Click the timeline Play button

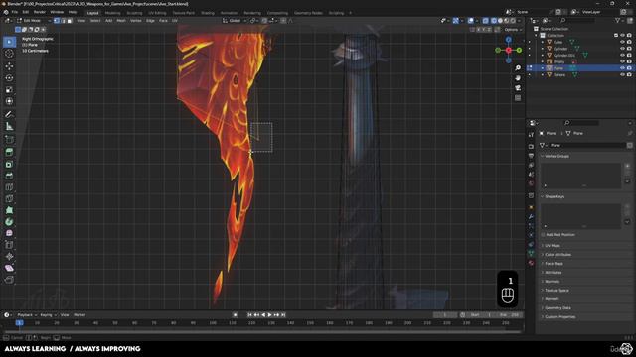click(x=269, y=315)
